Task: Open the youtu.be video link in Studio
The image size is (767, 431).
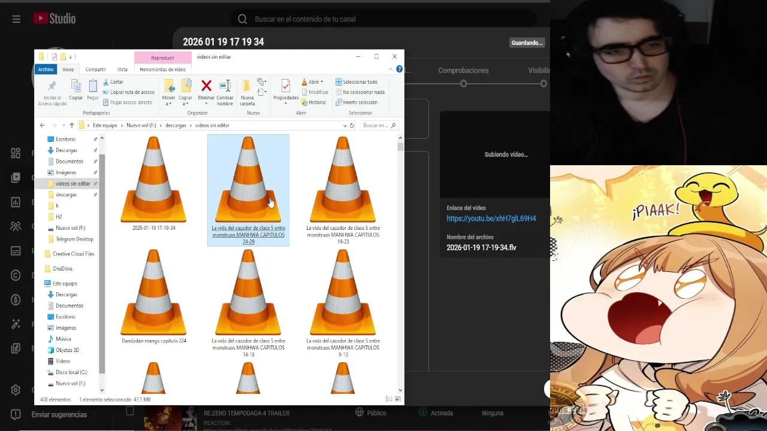Action: 491,218
